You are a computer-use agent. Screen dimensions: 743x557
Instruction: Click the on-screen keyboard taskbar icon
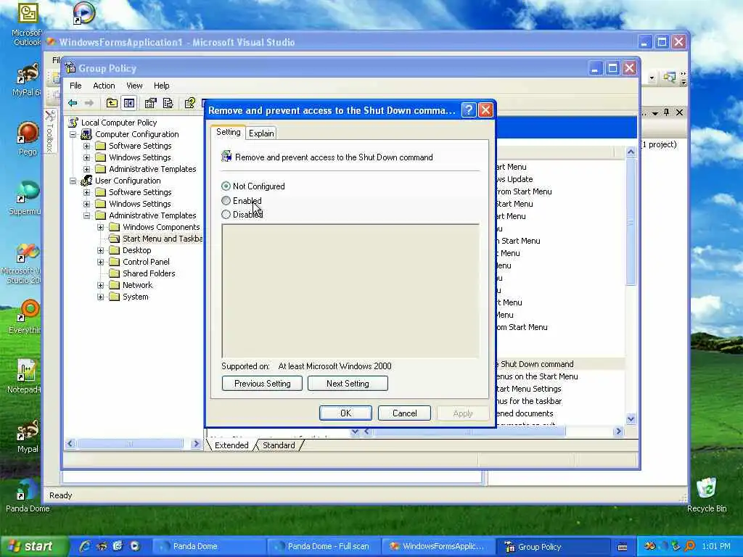(x=623, y=547)
